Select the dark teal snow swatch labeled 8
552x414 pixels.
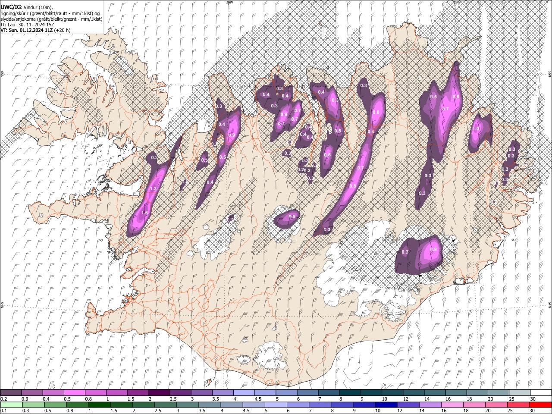(350, 393)
